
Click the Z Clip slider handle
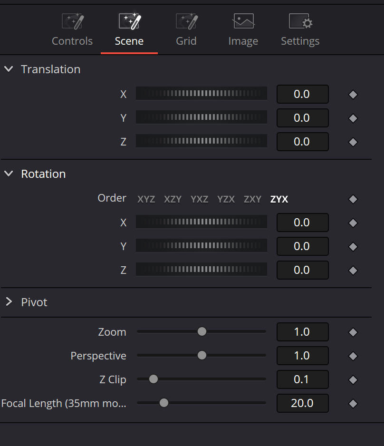pos(154,379)
